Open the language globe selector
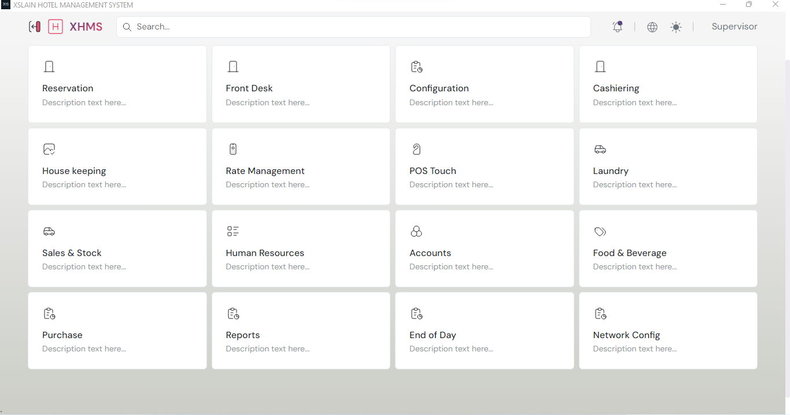Screen dimensions: 790x415 click(652, 27)
